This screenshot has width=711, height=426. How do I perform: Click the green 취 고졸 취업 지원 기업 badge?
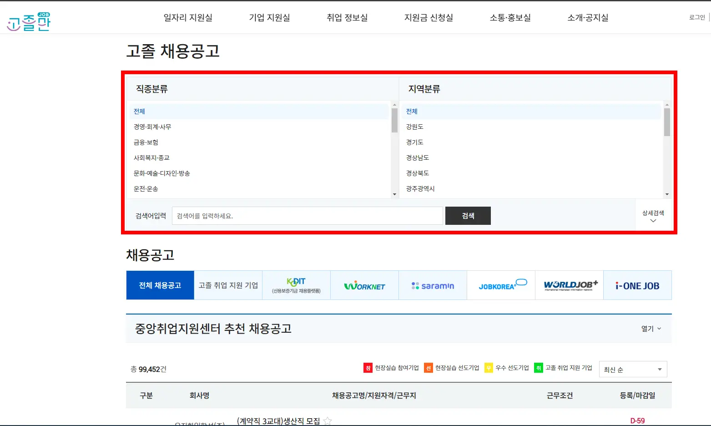click(538, 368)
